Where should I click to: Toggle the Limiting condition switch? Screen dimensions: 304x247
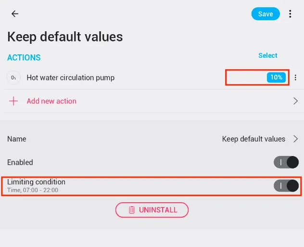click(x=286, y=185)
